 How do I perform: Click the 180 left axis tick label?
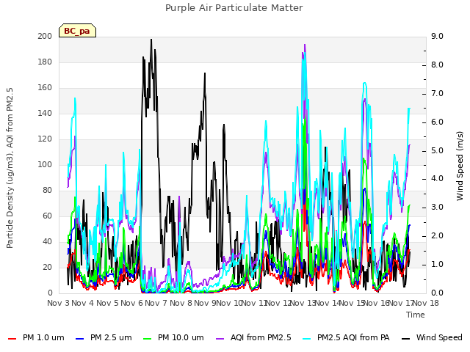45,62
